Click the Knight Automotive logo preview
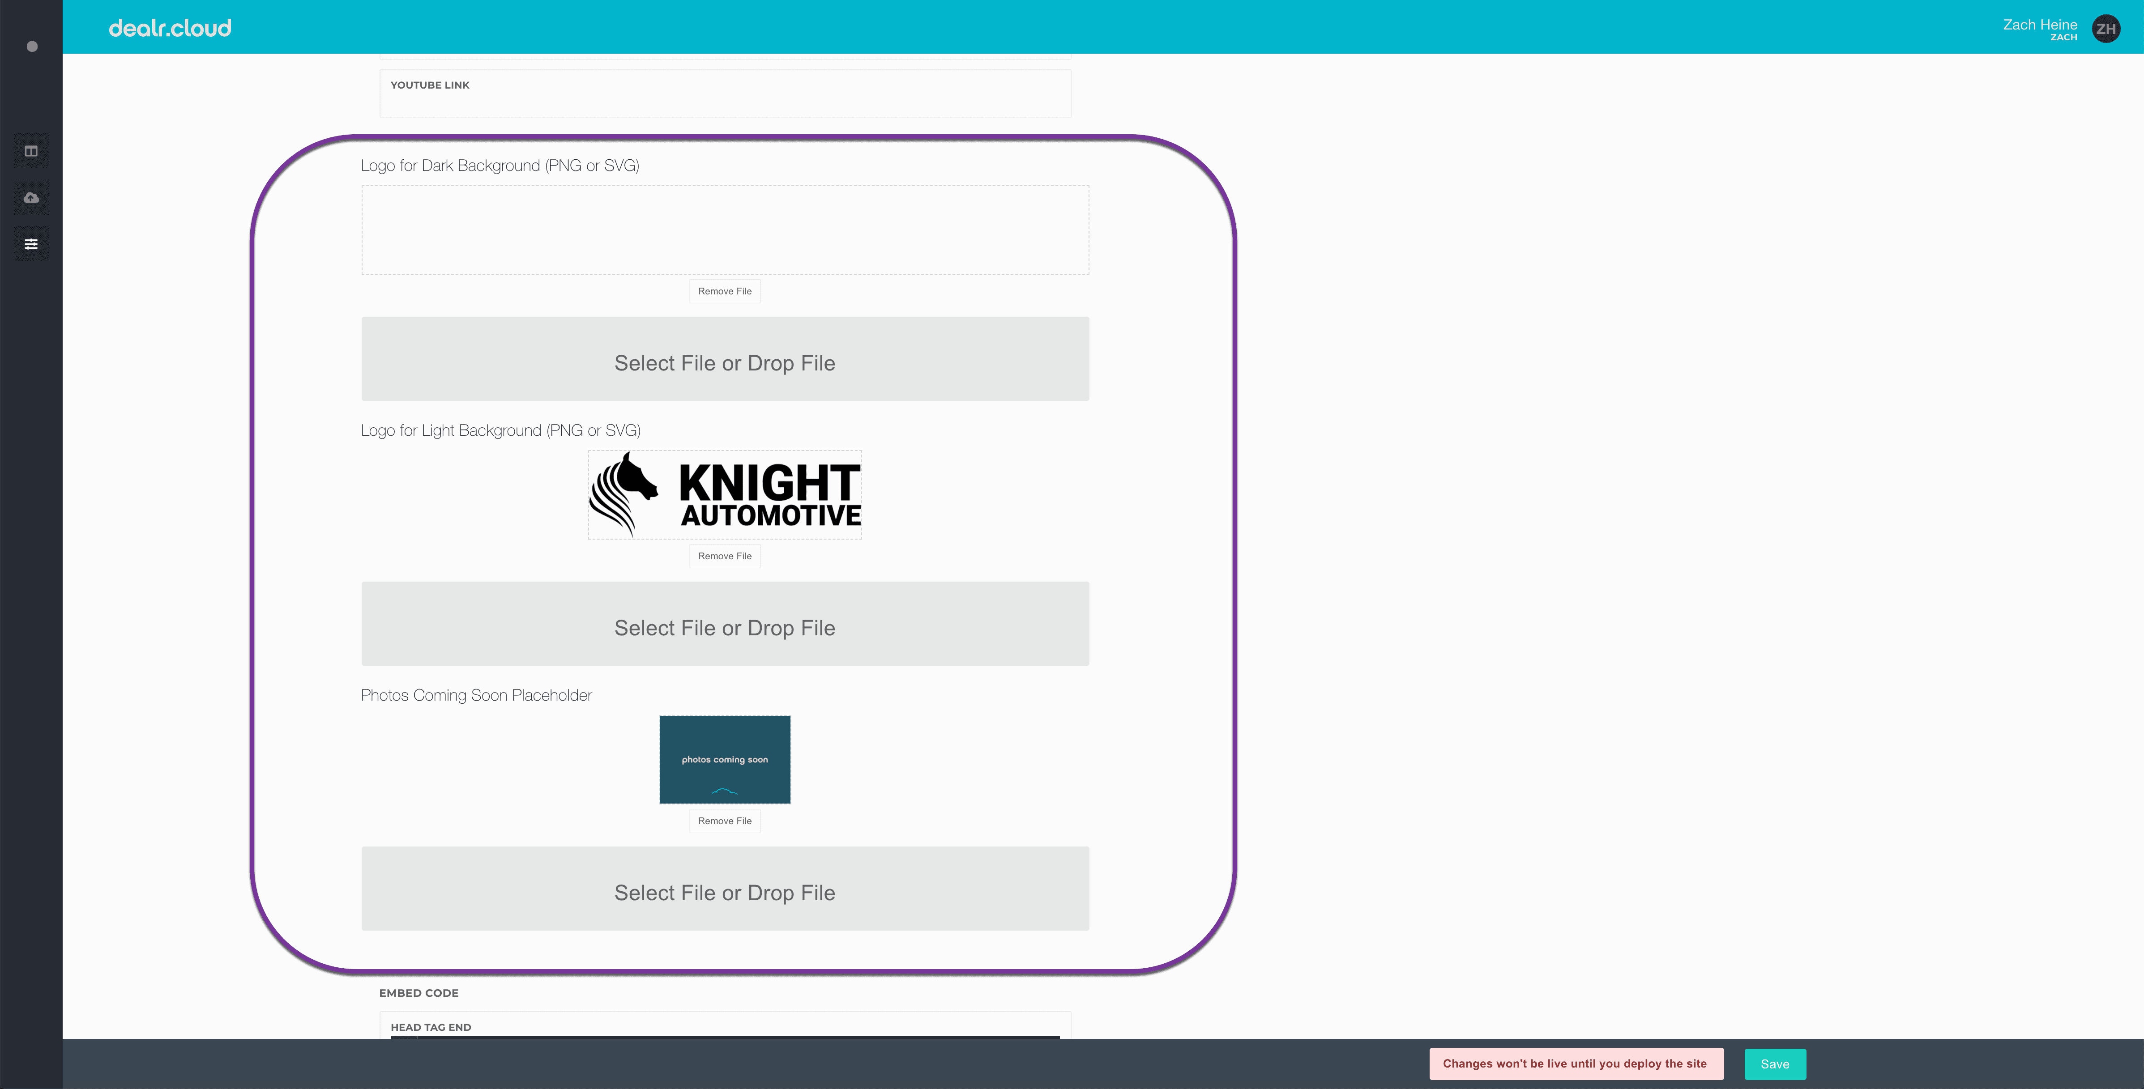The image size is (2144, 1089). [x=724, y=495]
